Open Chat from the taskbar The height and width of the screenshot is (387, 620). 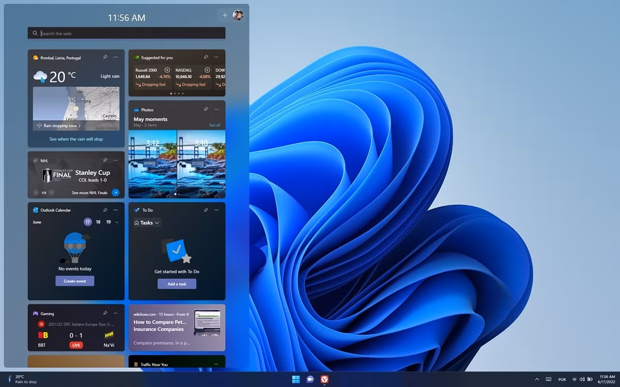(x=309, y=379)
